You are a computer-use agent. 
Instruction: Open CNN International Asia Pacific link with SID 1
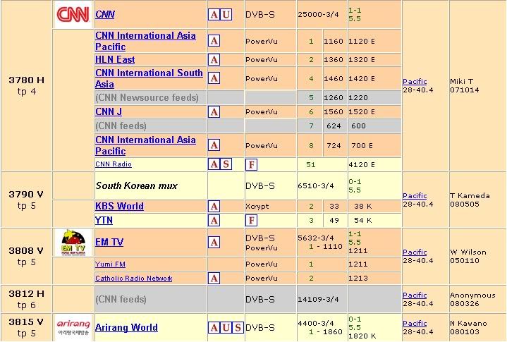(x=145, y=41)
